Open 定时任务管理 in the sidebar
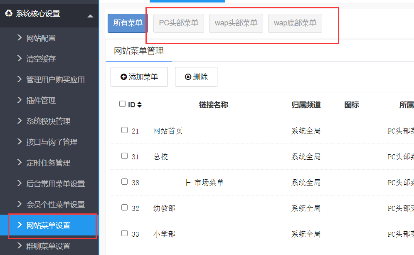The height and width of the screenshot is (255, 414). tap(48, 163)
